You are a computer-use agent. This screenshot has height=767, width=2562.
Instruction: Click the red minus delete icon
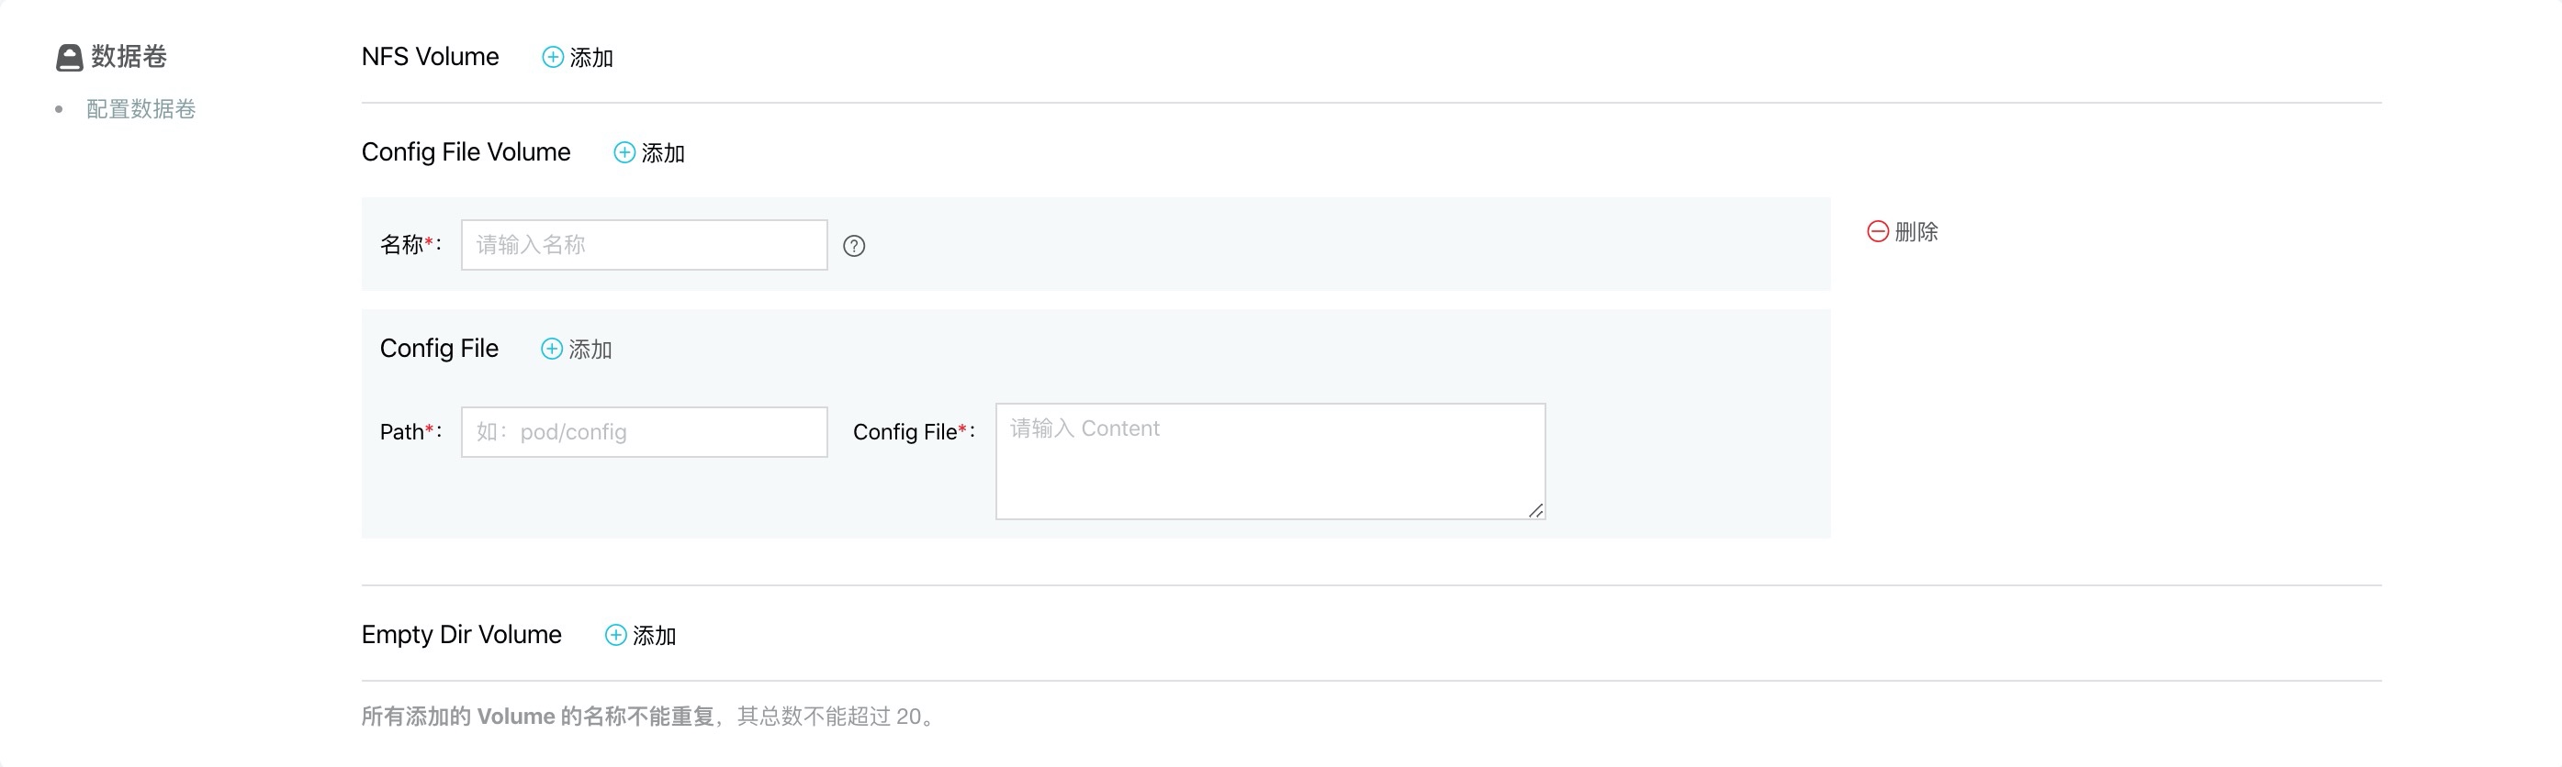click(1878, 231)
